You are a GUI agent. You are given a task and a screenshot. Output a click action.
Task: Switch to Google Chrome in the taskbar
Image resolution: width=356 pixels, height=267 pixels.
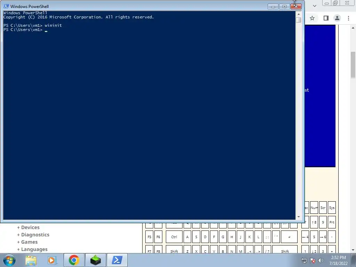tap(74, 260)
